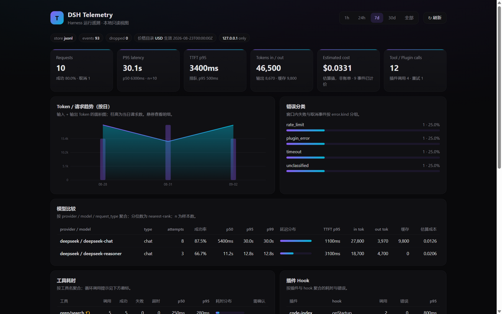Click the 66.7% success rate cell
The height and width of the screenshot is (314, 502).
pyautogui.click(x=200, y=254)
